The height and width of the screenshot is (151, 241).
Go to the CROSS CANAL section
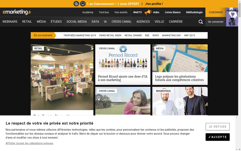pos(122,21)
